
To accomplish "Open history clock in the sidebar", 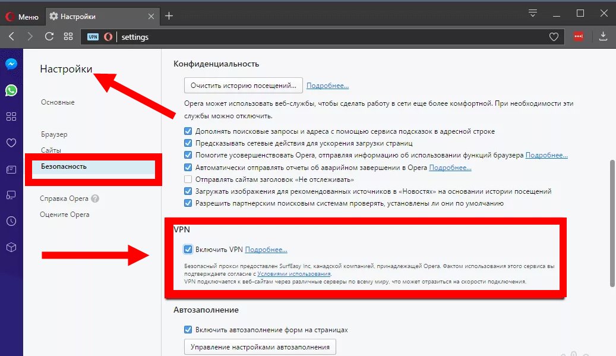I will [x=11, y=221].
